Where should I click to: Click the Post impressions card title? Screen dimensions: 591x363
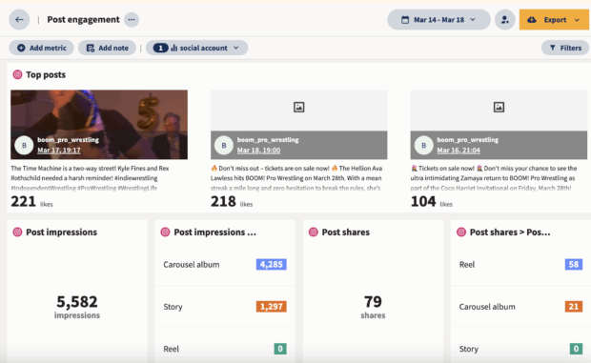point(61,232)
